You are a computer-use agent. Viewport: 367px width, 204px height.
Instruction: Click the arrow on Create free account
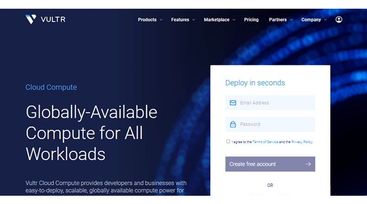point(308,164)
